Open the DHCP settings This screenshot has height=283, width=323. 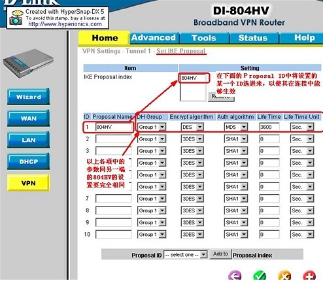tap(28, 161)
